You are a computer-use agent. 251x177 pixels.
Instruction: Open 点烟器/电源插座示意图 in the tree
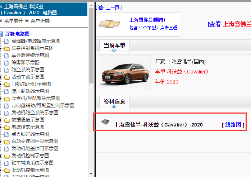(x=36, y=41)
